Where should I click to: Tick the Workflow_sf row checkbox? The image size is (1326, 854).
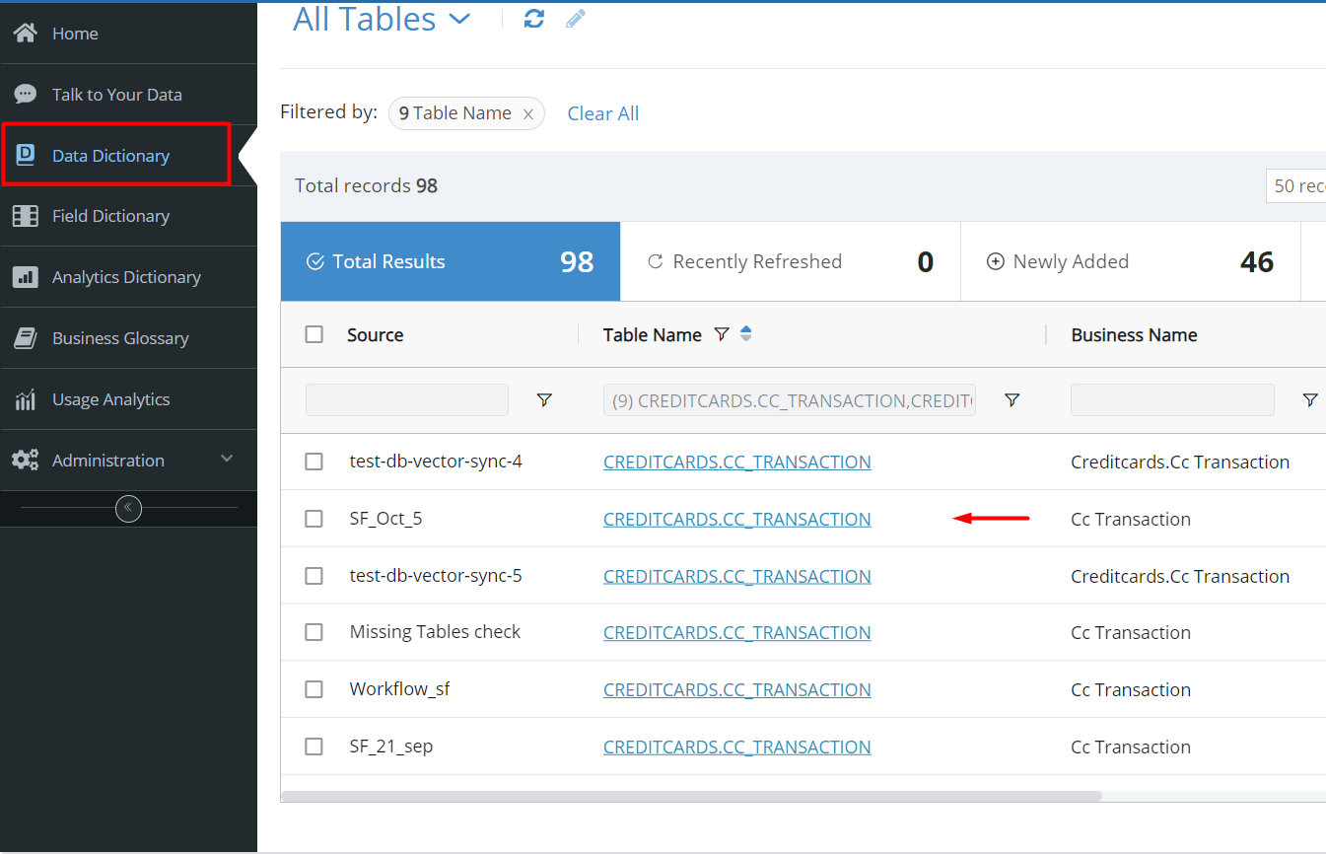click(x=314, y=689)
